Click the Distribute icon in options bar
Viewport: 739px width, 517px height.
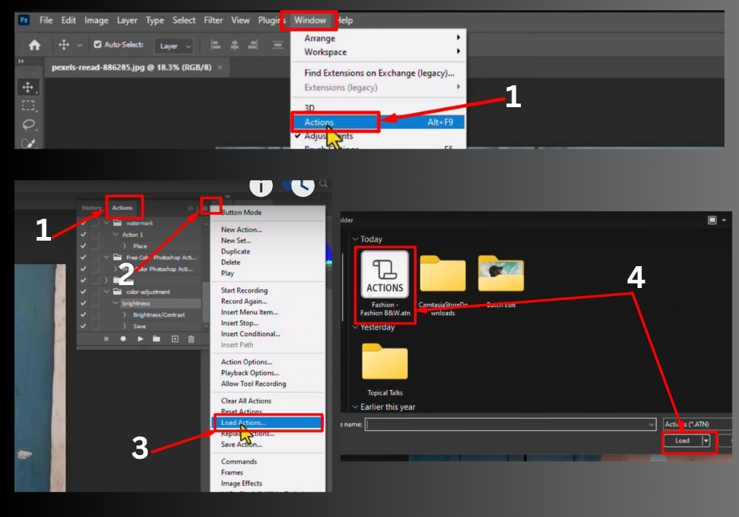(x=278, y=45)
